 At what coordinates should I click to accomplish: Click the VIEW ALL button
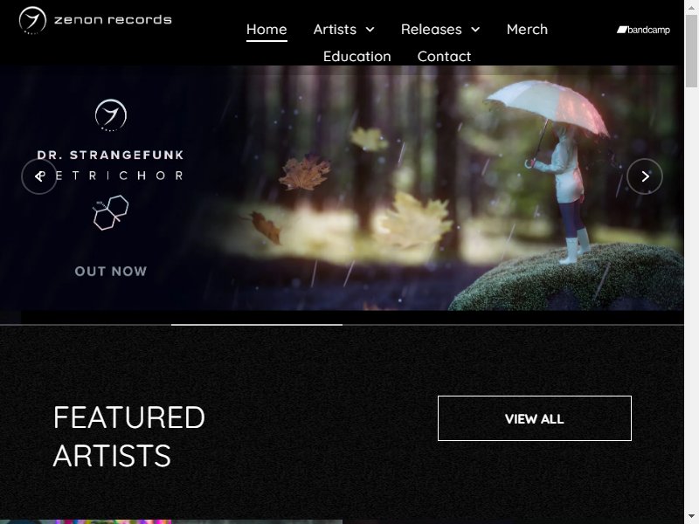tap(535, 418)
